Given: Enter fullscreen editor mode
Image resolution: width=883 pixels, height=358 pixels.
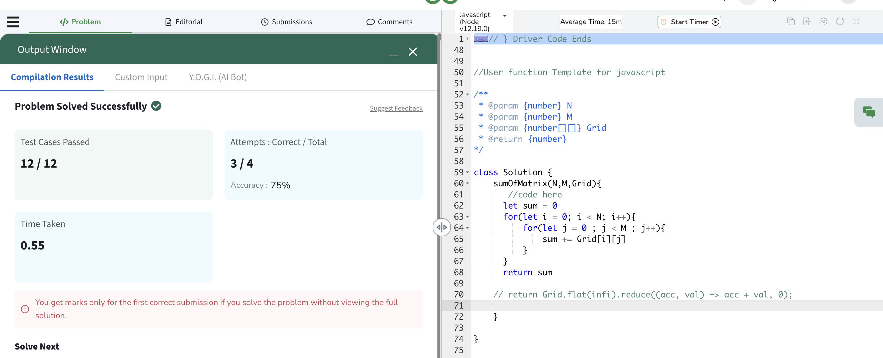Looking at the screenshot, I should pyautogui.click(x=856, y=22).
